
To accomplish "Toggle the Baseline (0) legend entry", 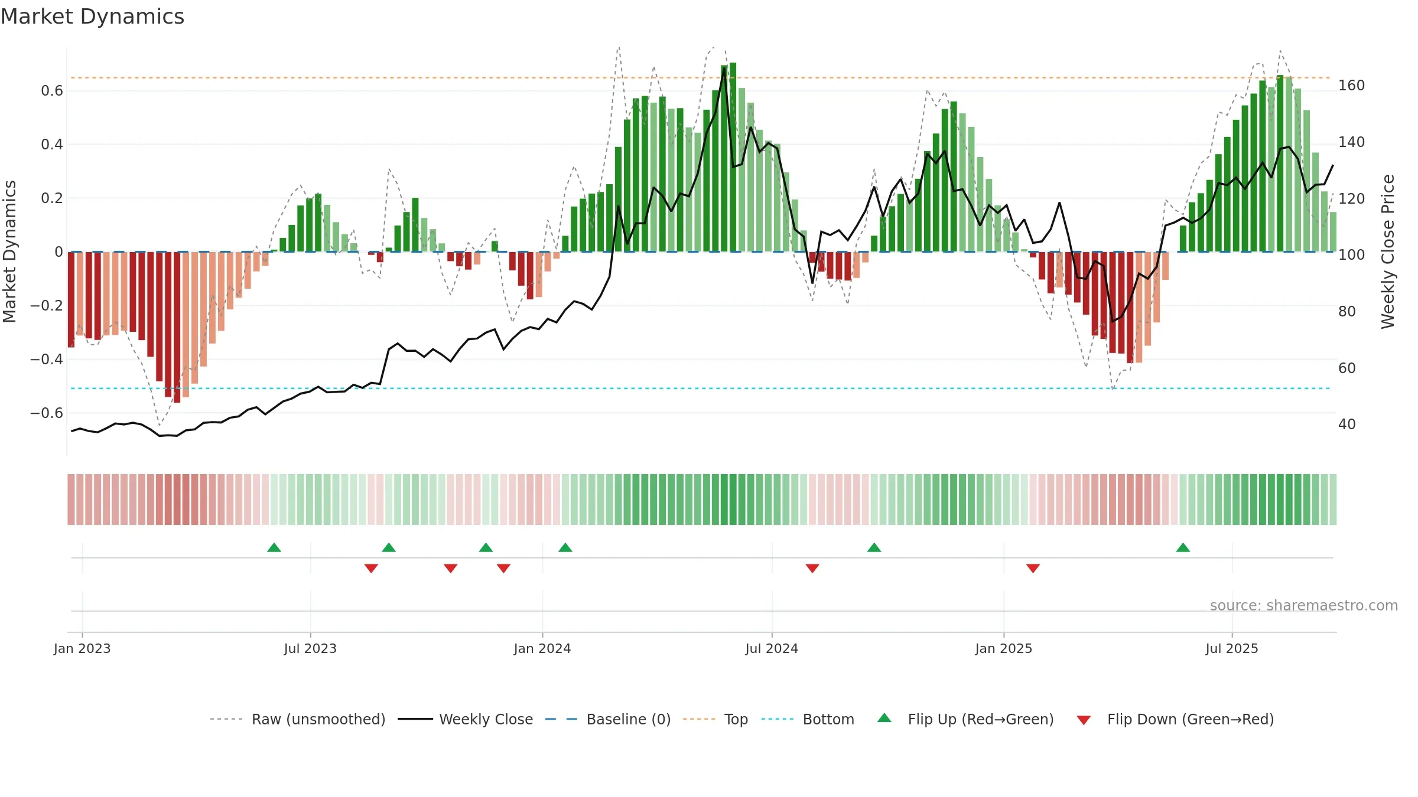I will pos(608,719).
